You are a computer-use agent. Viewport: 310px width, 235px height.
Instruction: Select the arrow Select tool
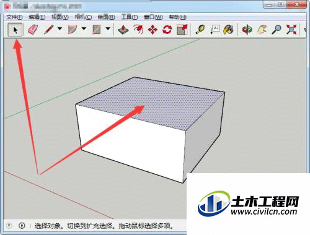coord(15,30)
